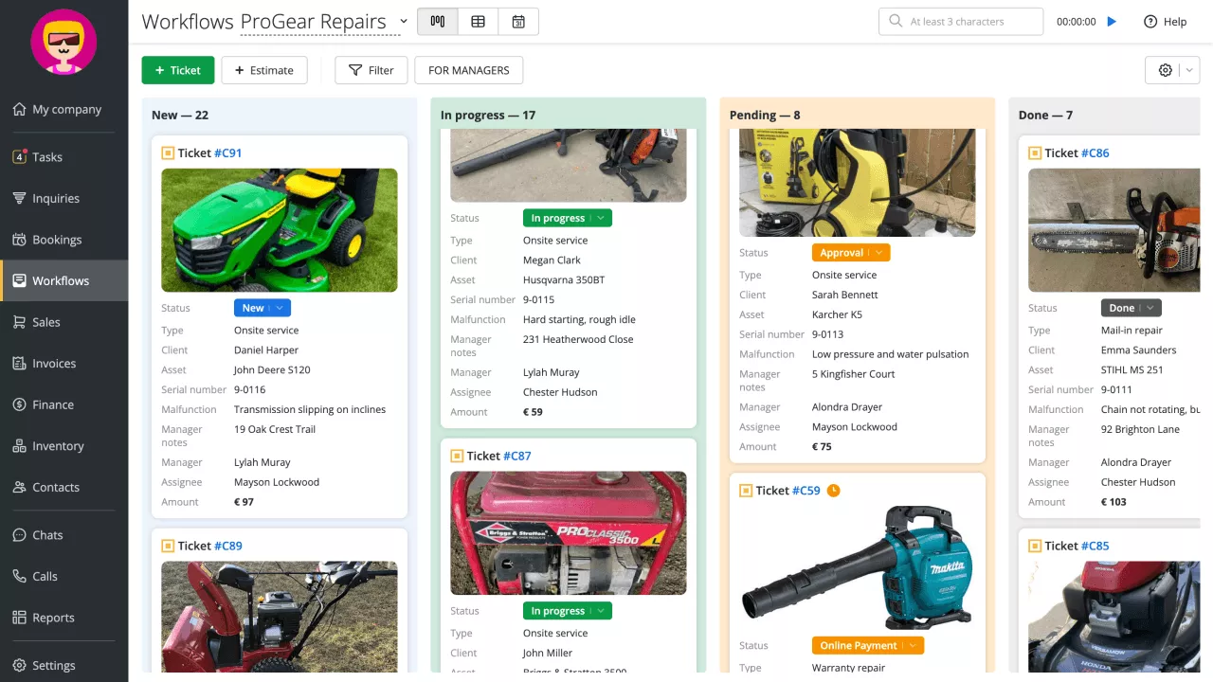
Task: Go to Finance section
Action: pyautogui.click(x=64, y=404)
